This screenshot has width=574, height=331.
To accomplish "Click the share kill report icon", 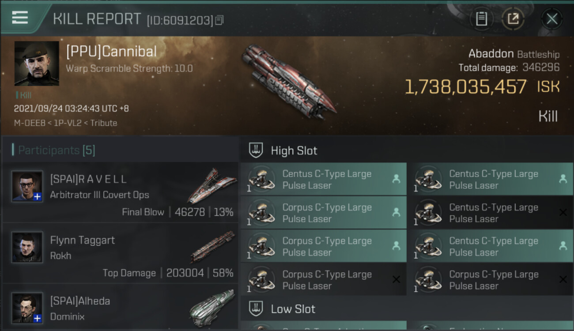I will (513, 19).
